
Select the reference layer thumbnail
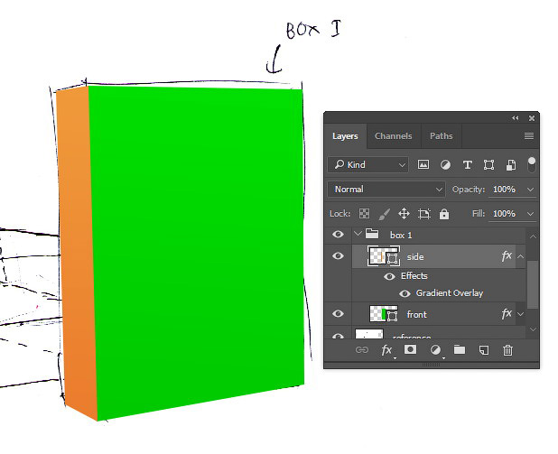click(369, 334)
